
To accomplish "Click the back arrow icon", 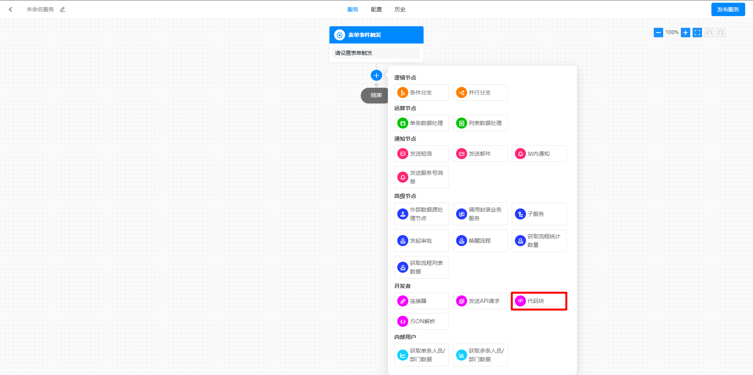I will click(x=11, y=9).
